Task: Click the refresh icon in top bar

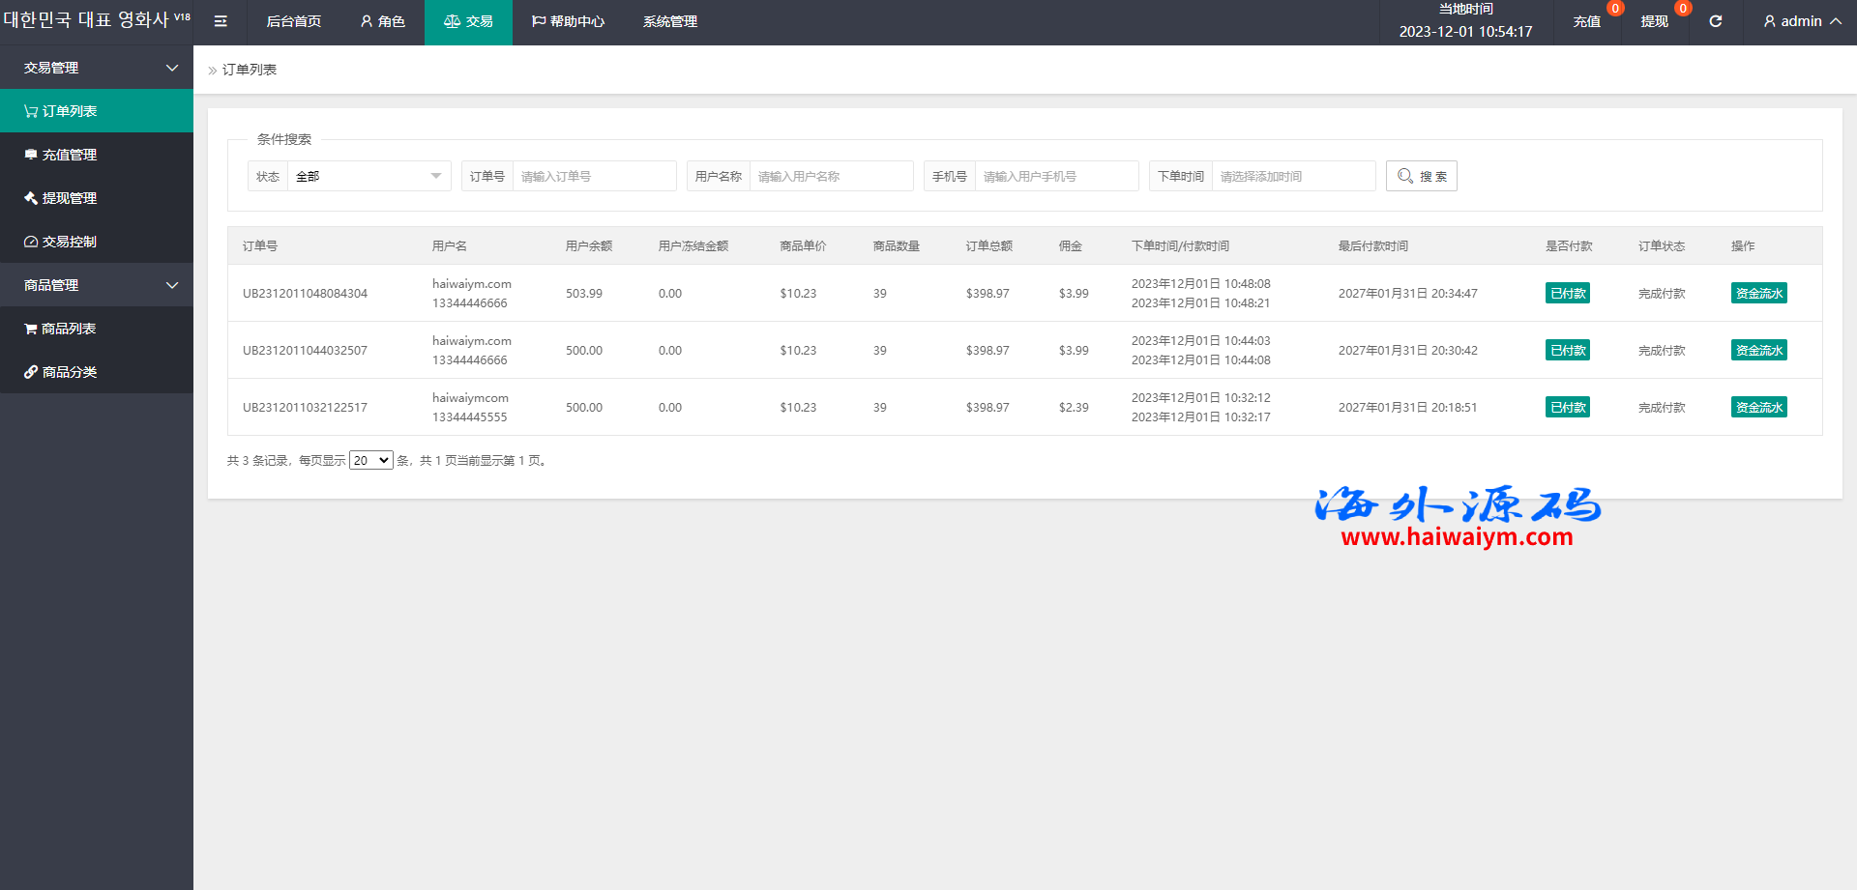Action: tap(1715, 21)
